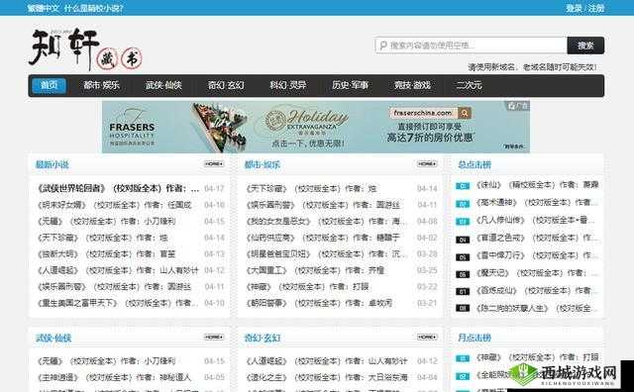Open the 二次元 nav bar item

coord(469,85)
